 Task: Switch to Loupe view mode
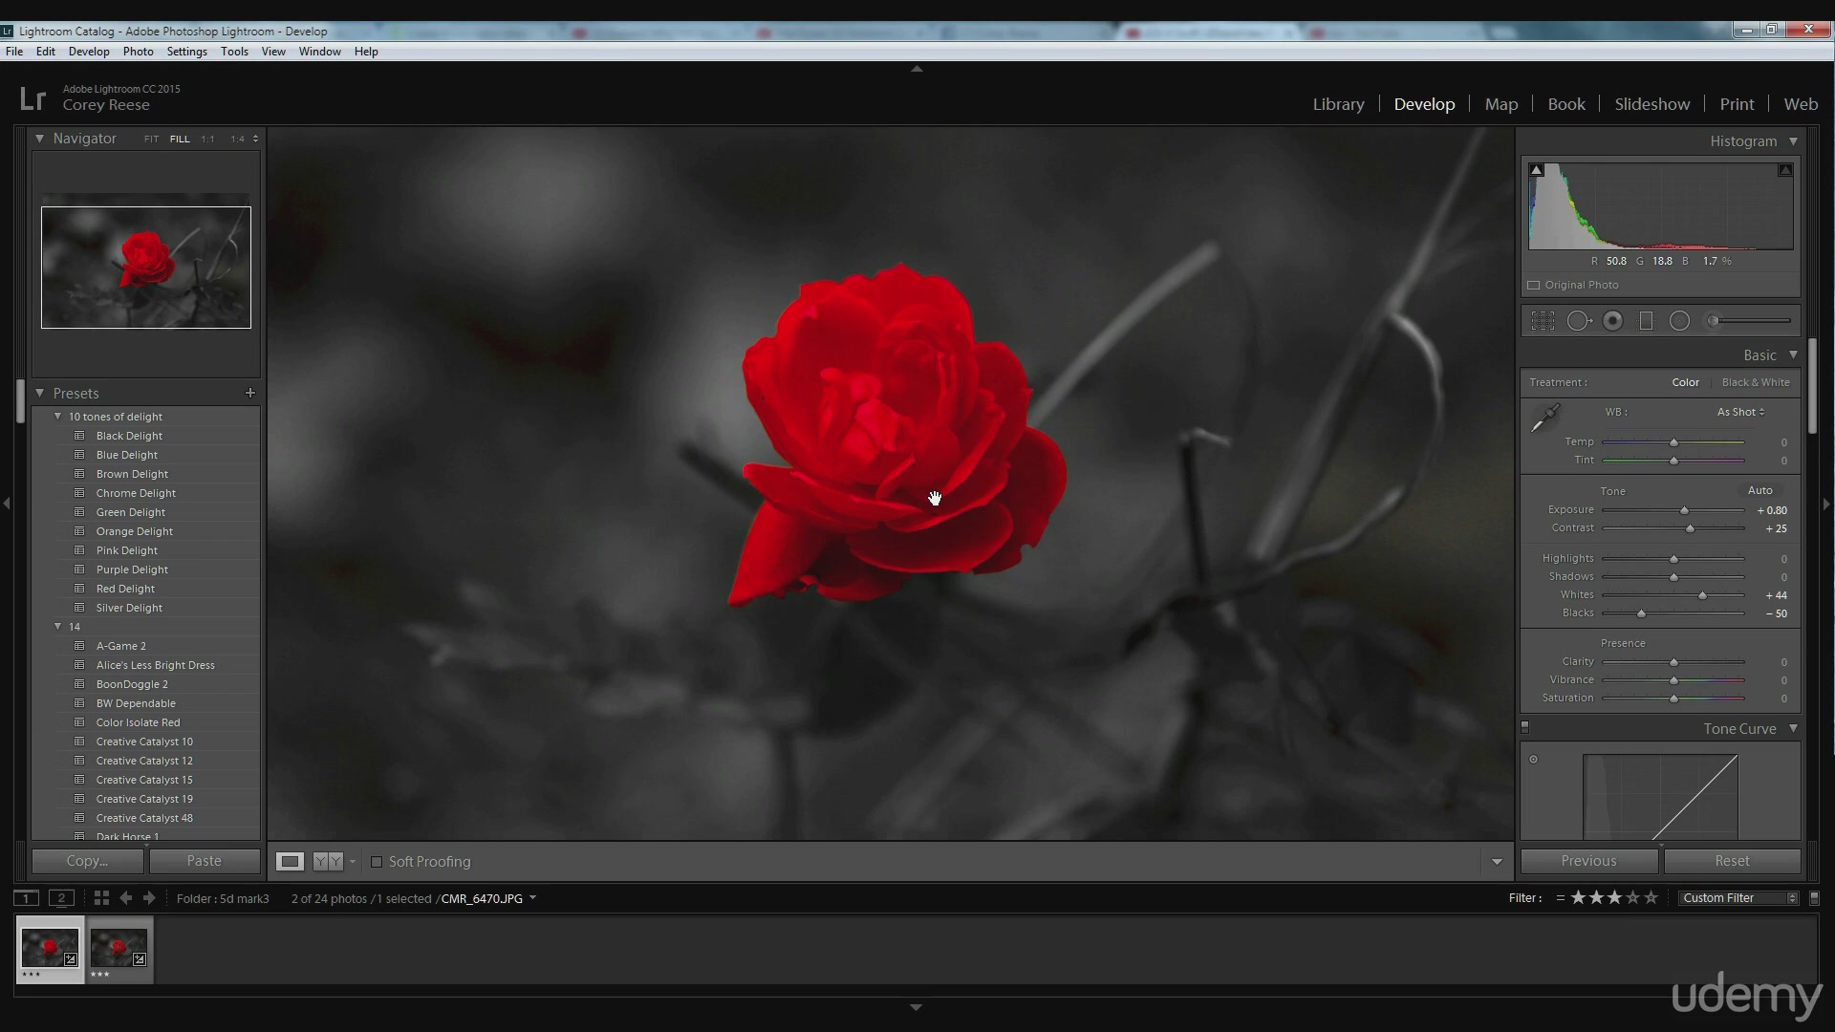(x=290, y=862)
